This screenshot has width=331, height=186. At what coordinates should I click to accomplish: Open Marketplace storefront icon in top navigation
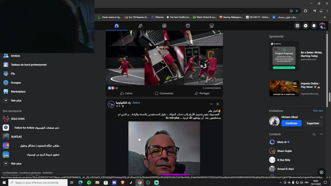(x=212, y=26)
